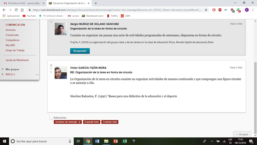Viewport: 257px width, 145px height.
Task: Click the taskbar microphone icon
Action: pos(70,141)
